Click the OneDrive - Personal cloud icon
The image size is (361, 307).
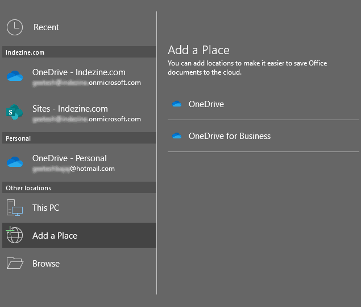[14, 162]
